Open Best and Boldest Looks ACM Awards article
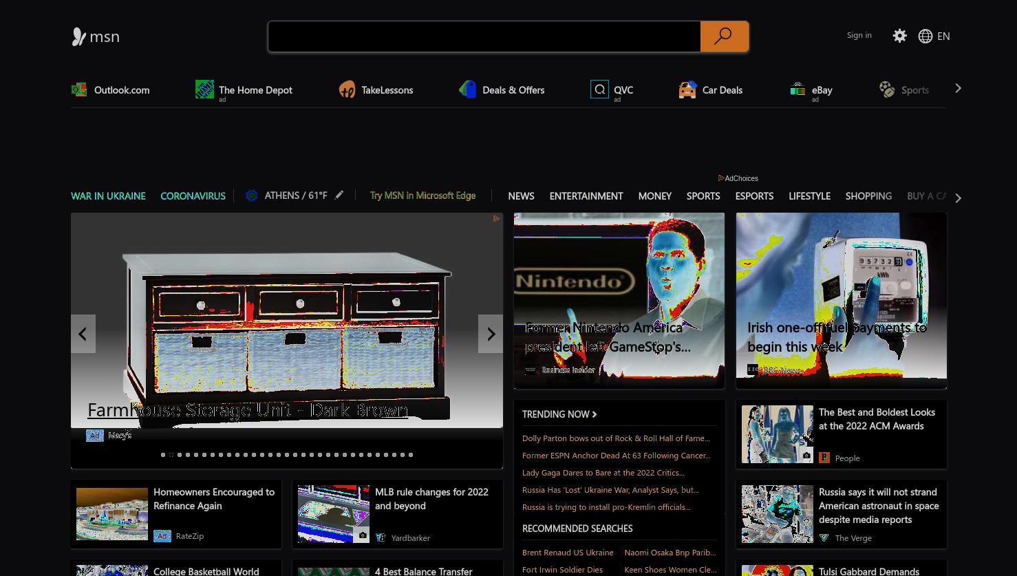Viewport: 1017px width, 576px height. point(877,418)
